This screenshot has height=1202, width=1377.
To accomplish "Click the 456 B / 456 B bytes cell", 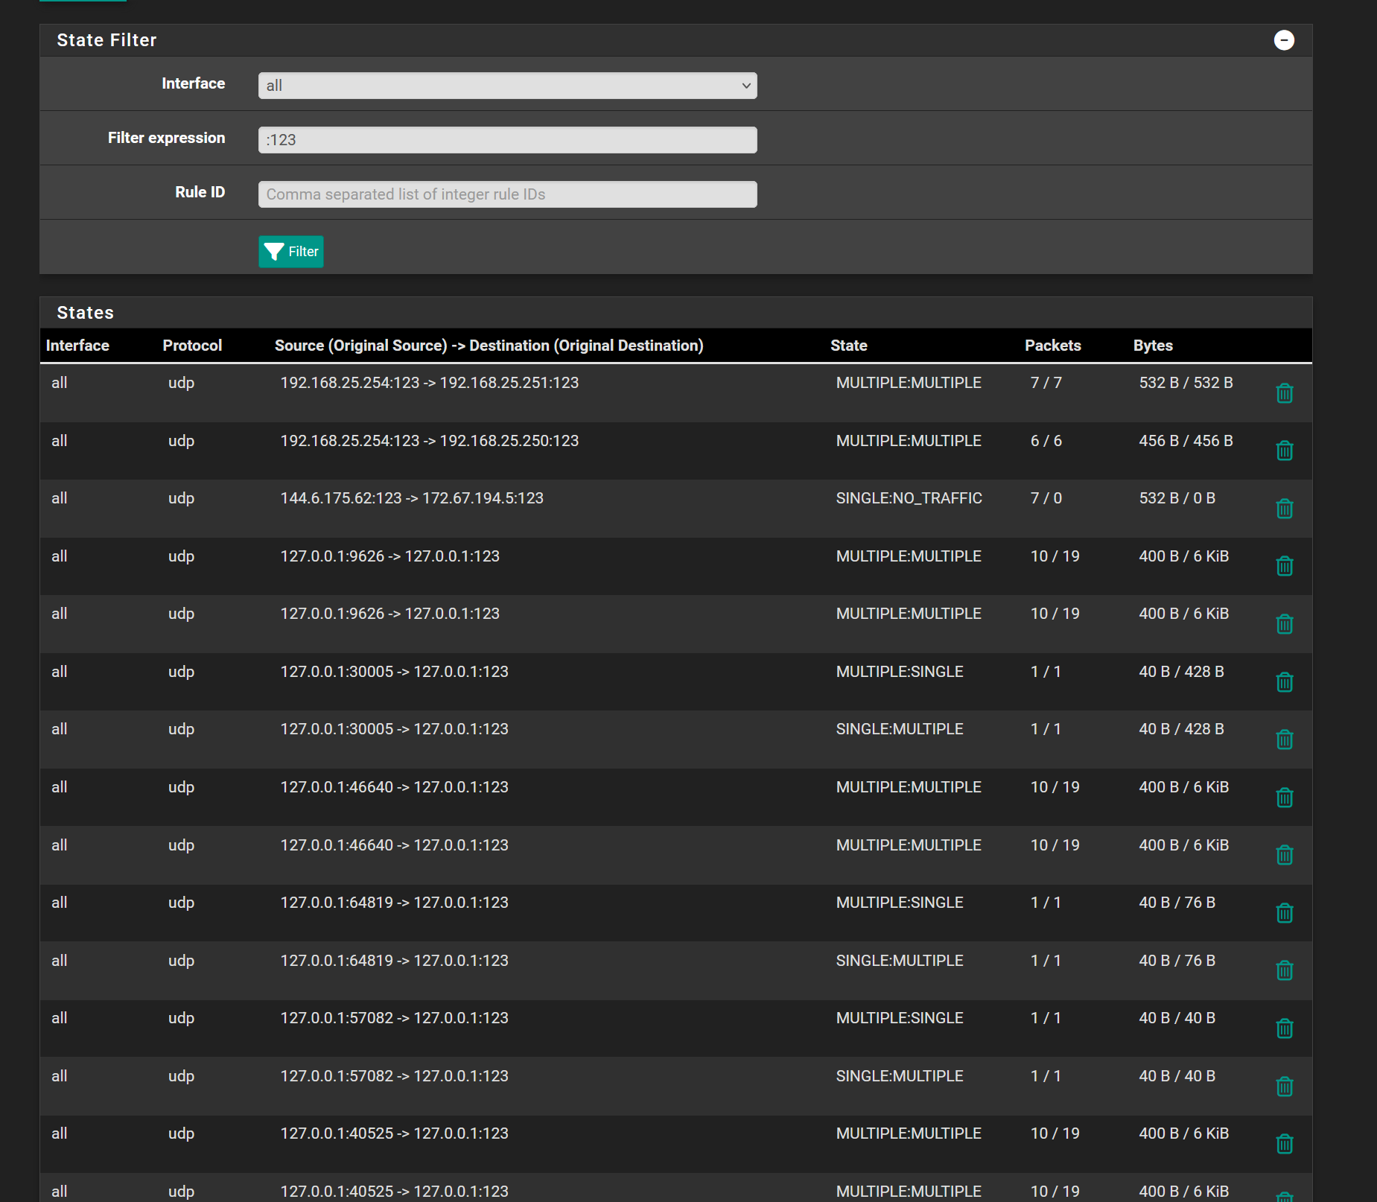I will (x=1186, y=441).
